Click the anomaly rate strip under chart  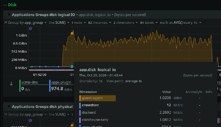[x=51, y=70]
